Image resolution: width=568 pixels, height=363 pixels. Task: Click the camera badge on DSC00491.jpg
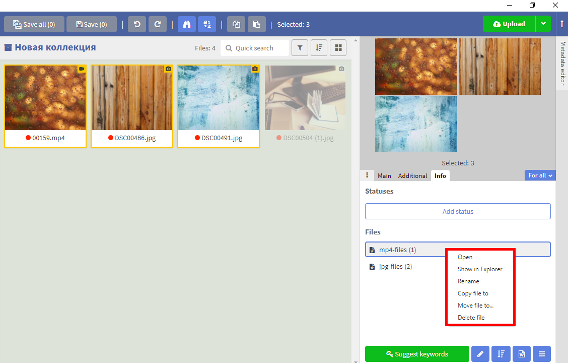[255, 69]
